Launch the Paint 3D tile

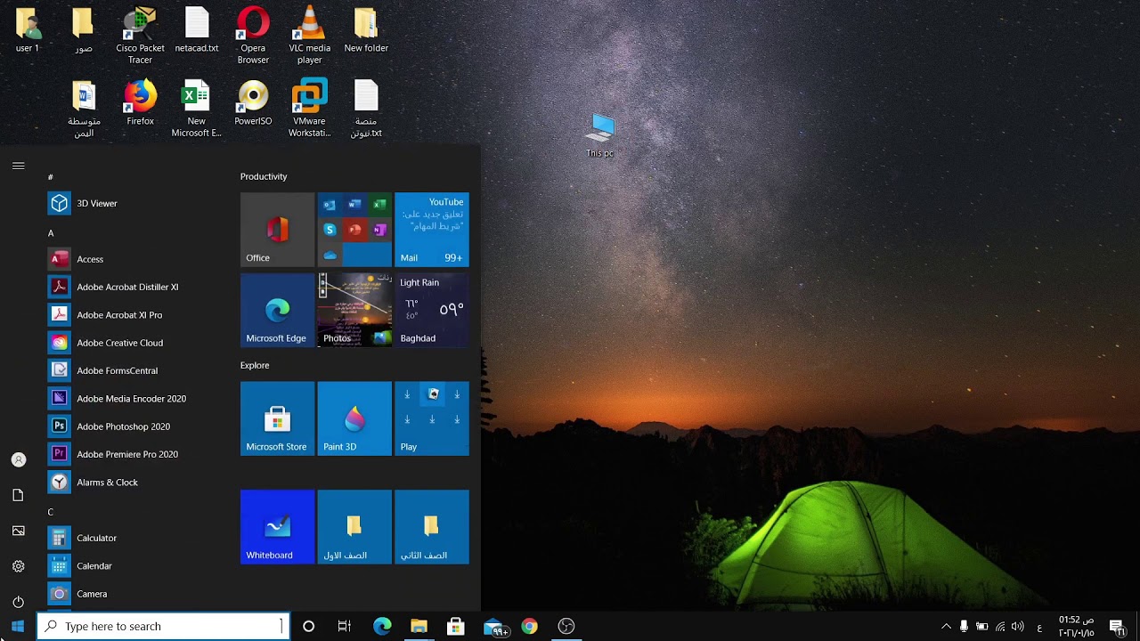point(354,418)
